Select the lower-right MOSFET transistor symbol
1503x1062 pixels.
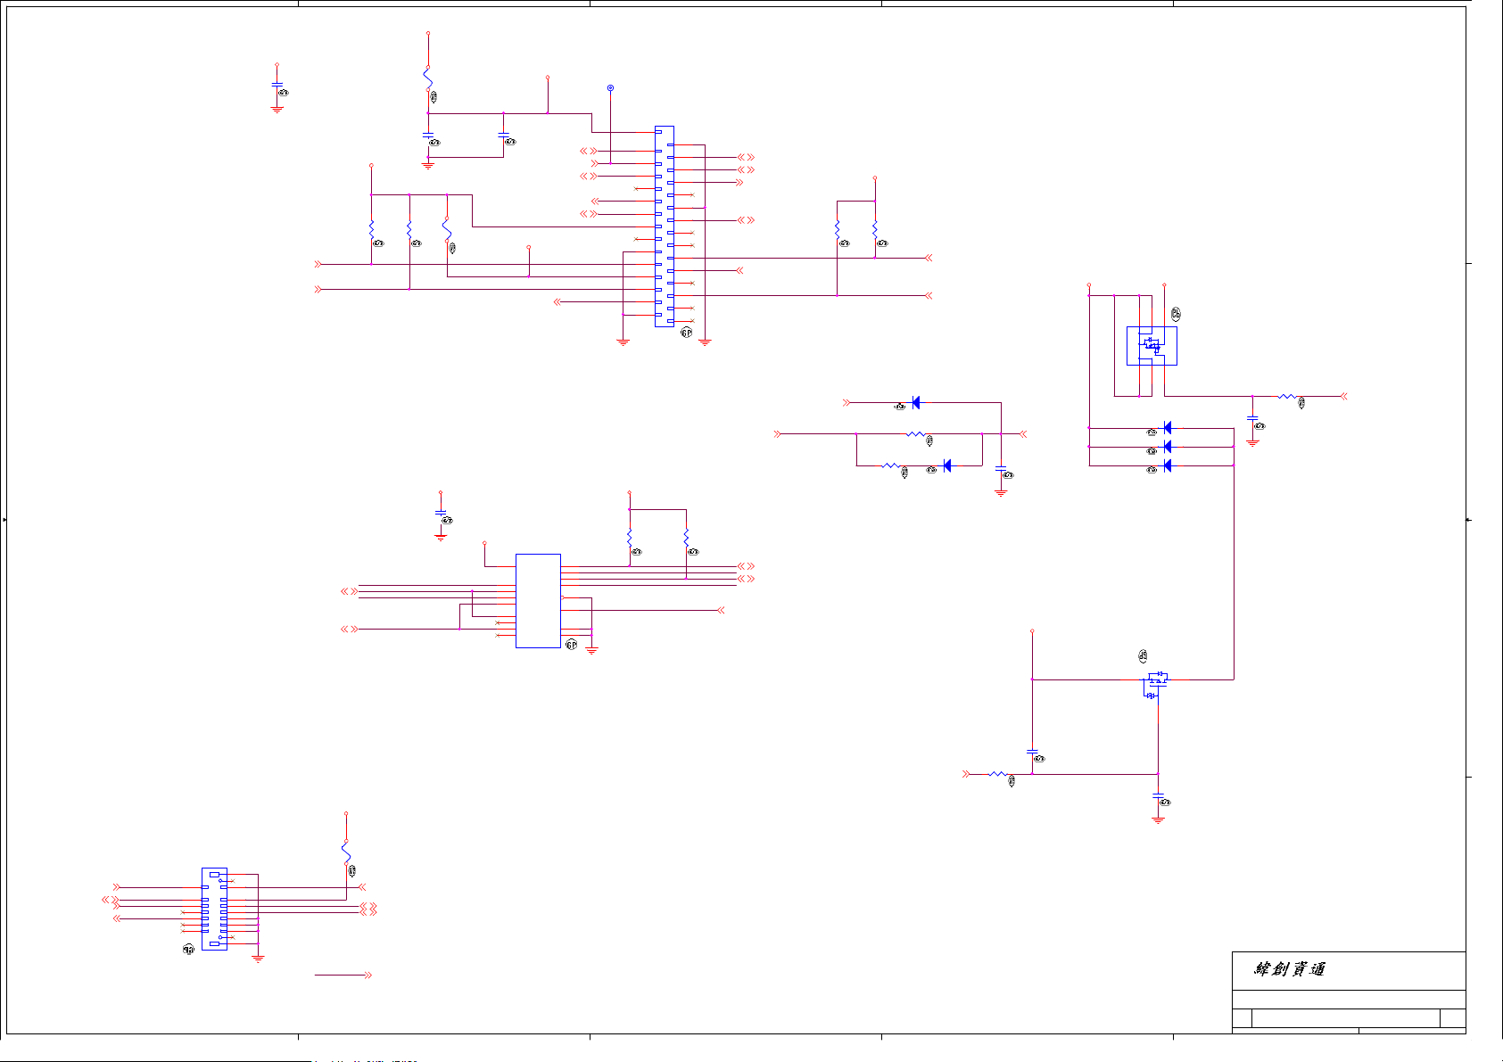[x=1155, y=685]
